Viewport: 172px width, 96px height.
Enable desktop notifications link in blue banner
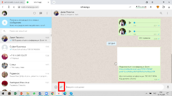27,25
